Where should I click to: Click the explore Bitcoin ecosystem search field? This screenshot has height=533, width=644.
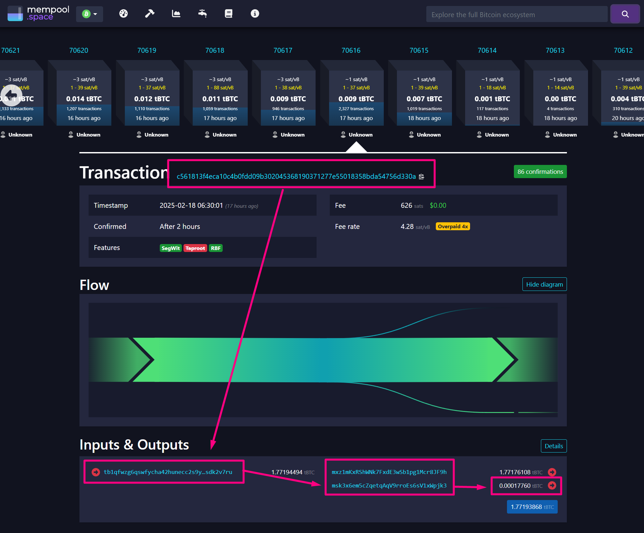coord(516,15)
